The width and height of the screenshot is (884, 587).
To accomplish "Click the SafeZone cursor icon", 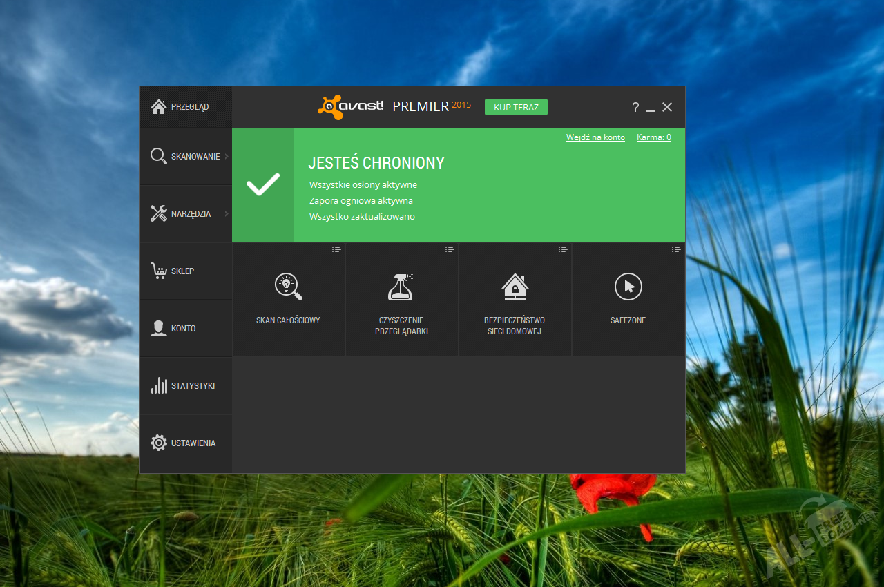I will pyautogui.click(x=628, y=286).
